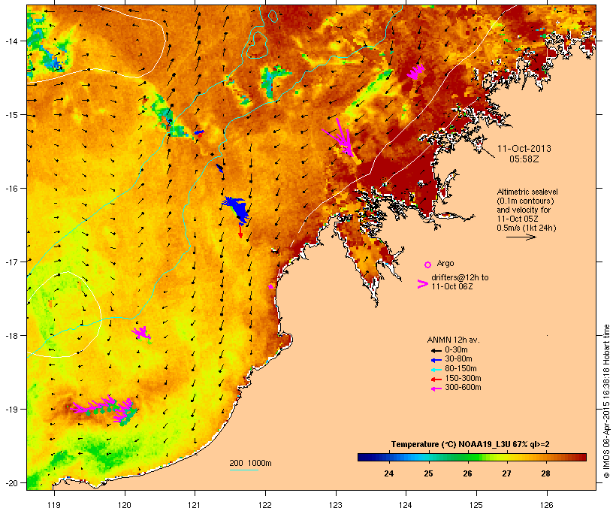Click the latitude axis label -18
The width and height of the screenshot is (616, 511).
click(11, 336)
